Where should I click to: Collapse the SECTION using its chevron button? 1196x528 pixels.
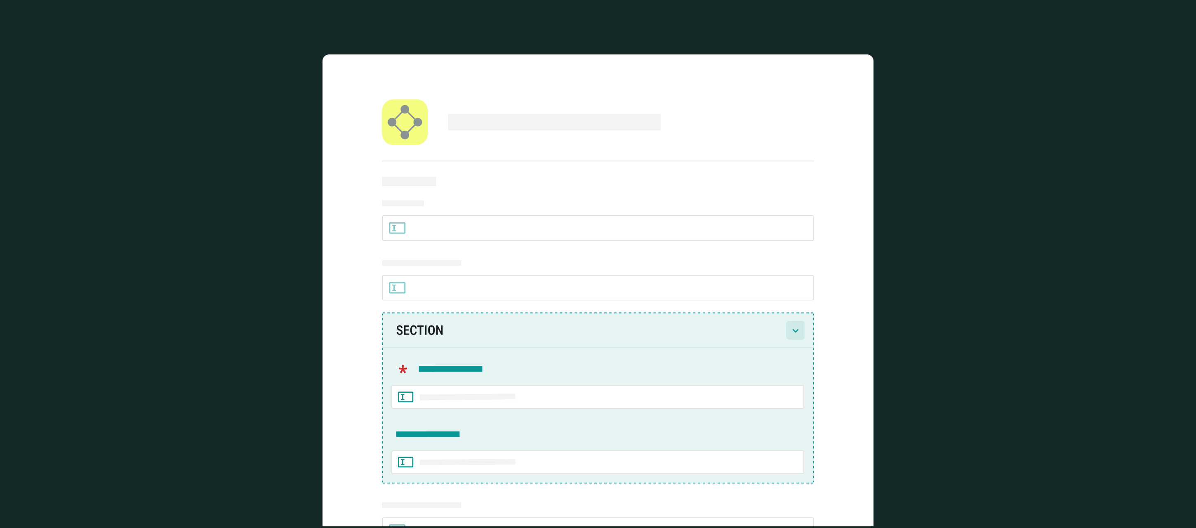(x=795, y=331)
